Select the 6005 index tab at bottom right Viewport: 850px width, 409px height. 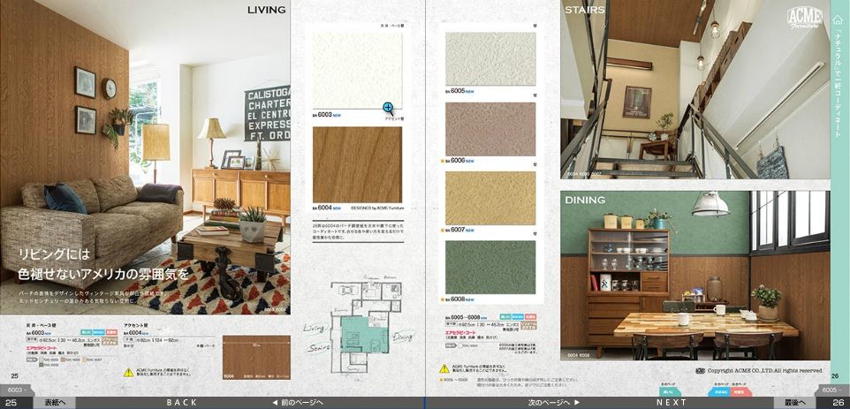click(x=832, y=390)
